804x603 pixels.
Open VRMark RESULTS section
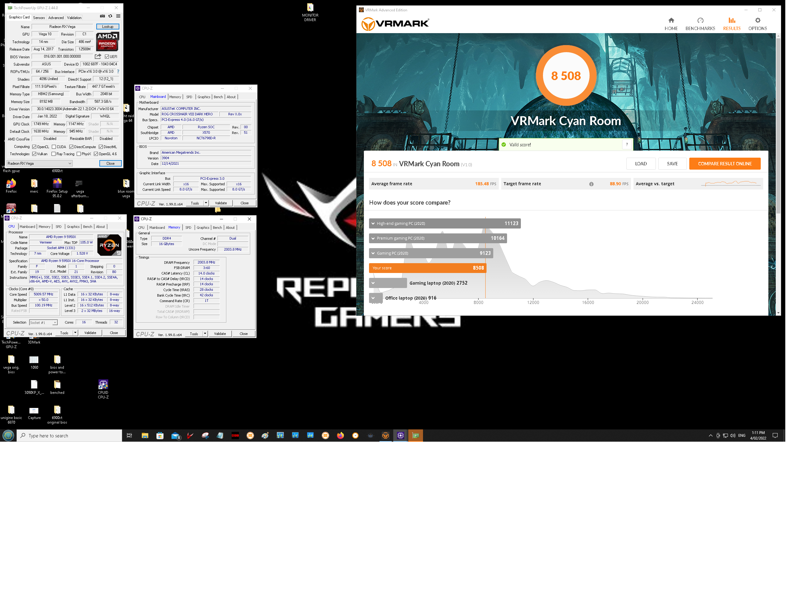[731, 24]
